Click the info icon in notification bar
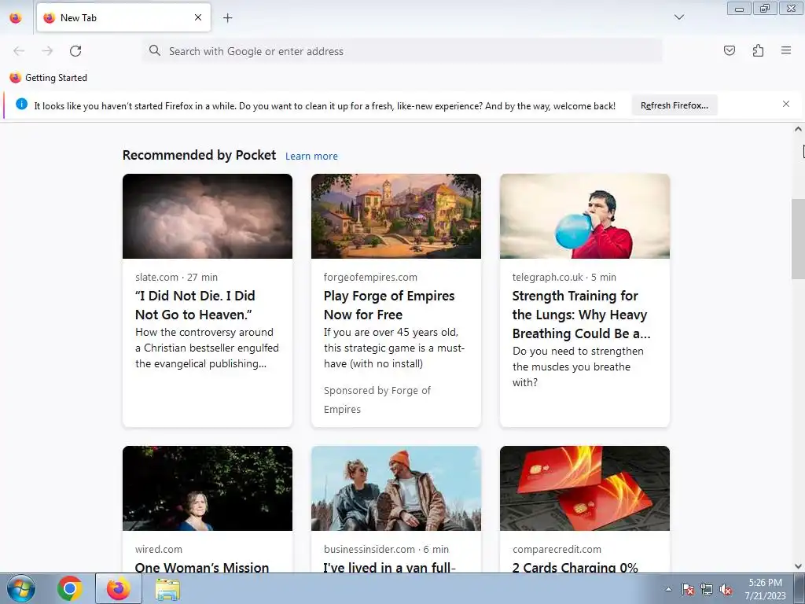805x604 pixels. click(x=21, y=105)
